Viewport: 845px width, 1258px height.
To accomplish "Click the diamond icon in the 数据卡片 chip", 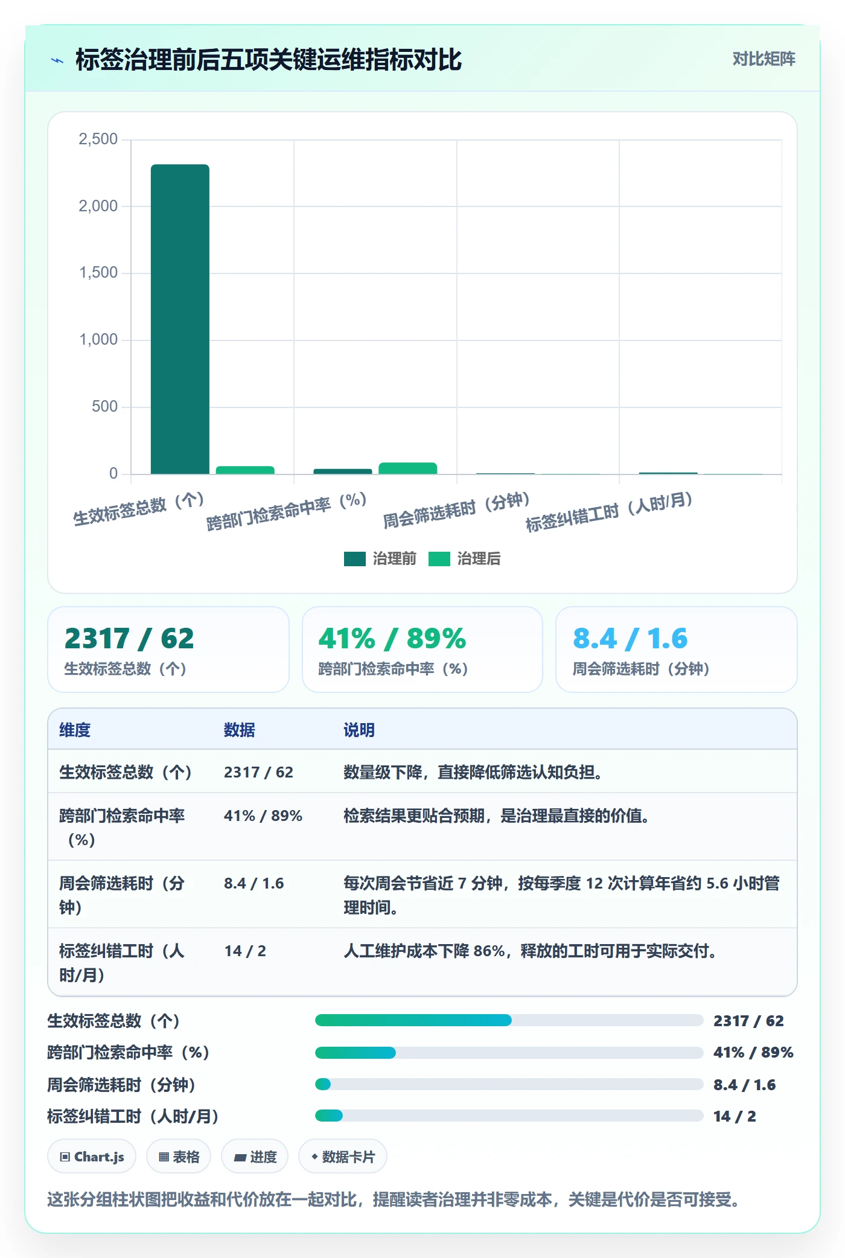I will [314, 1157].
